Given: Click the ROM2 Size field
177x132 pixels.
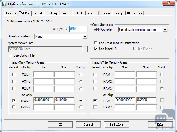Looking at the screenshot, I should [x=64, y=82].
